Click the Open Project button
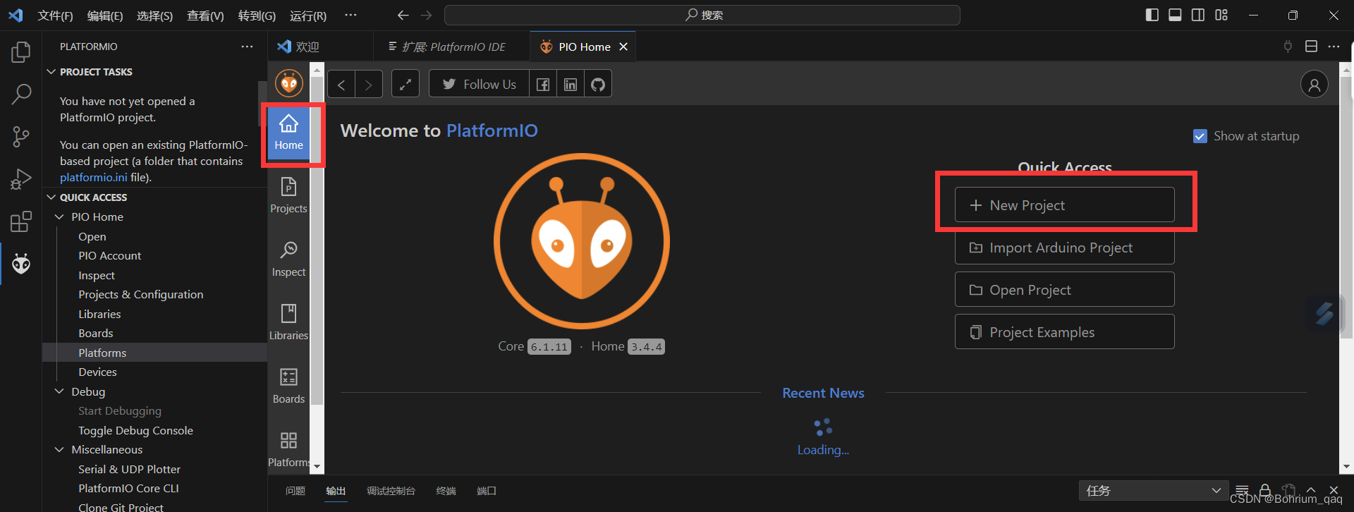 point(1064,290)
